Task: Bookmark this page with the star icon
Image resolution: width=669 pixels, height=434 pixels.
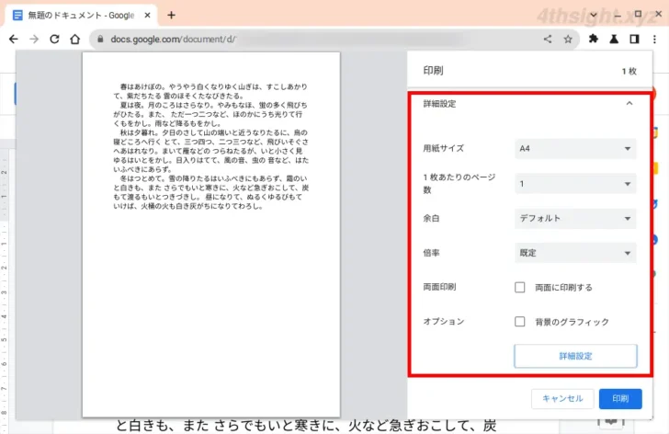Action: pos(568,40)
